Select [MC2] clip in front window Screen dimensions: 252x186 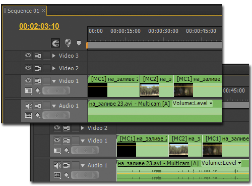click(156, 86)
